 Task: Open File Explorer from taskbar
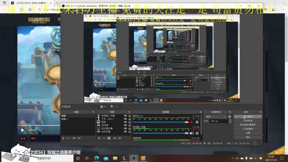(x=115, y=158)
